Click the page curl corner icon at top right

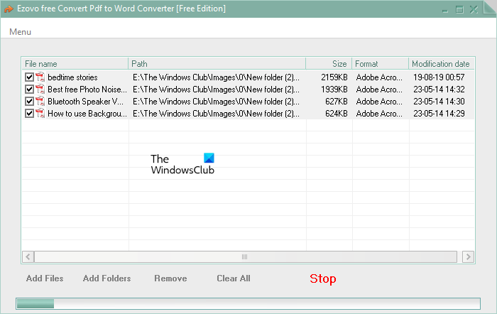tap(490, 7)
